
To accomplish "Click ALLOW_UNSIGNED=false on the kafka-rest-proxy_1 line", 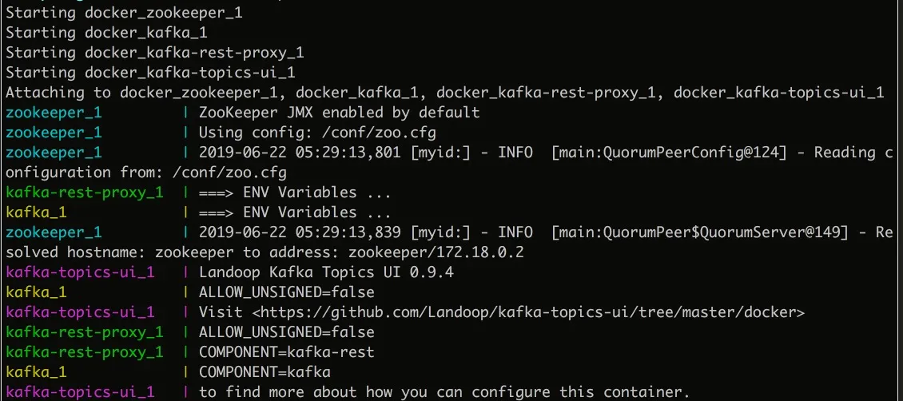I will [287, 332].
